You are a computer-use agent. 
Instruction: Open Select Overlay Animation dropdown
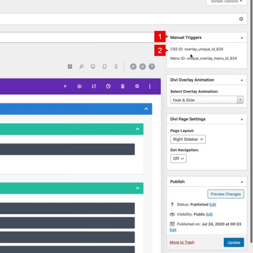[207, 100]
